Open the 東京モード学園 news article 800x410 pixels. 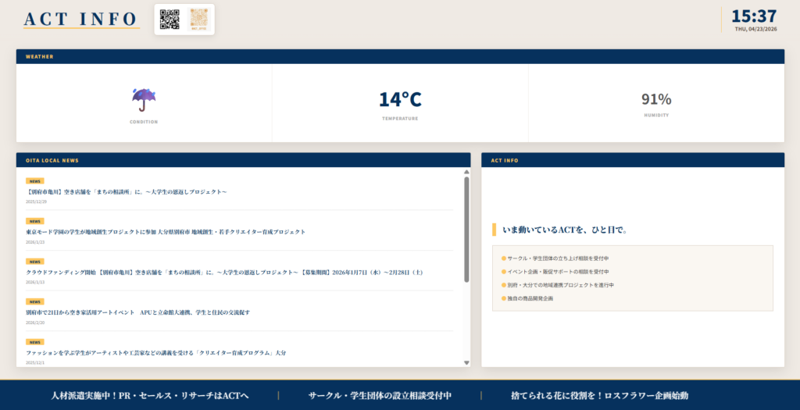[x=166, y=232]
